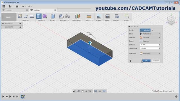Open the MODEL workspace dropdown

(x=9, y=17)
